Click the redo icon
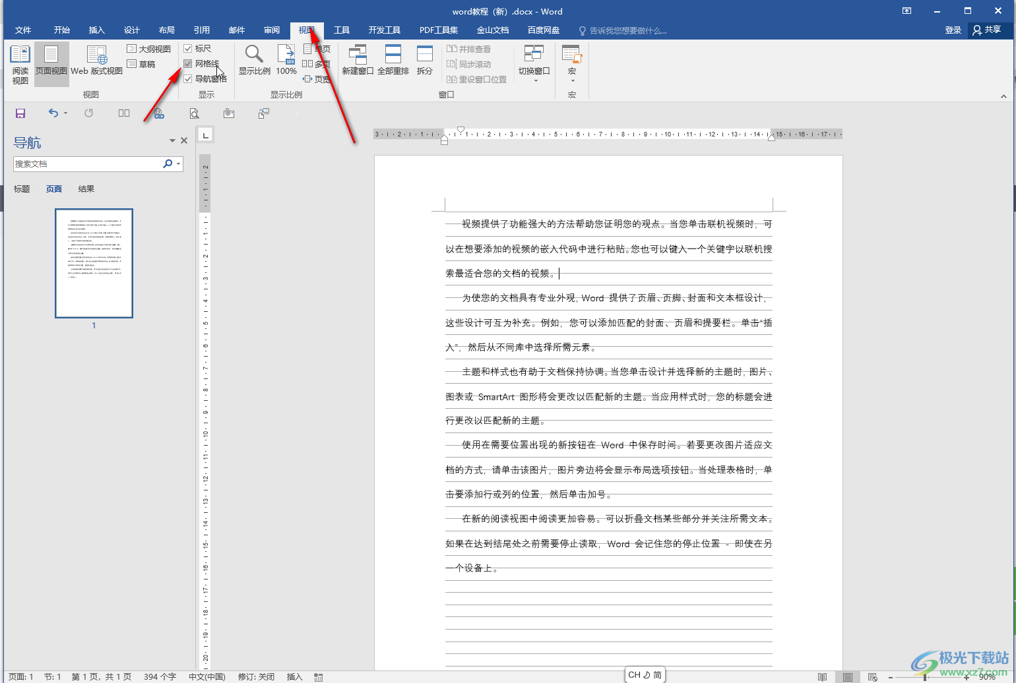This screenshot has width=1016, height=683. 89,113
